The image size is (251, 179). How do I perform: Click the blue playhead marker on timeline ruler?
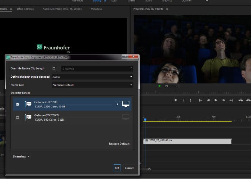point(145,120)
